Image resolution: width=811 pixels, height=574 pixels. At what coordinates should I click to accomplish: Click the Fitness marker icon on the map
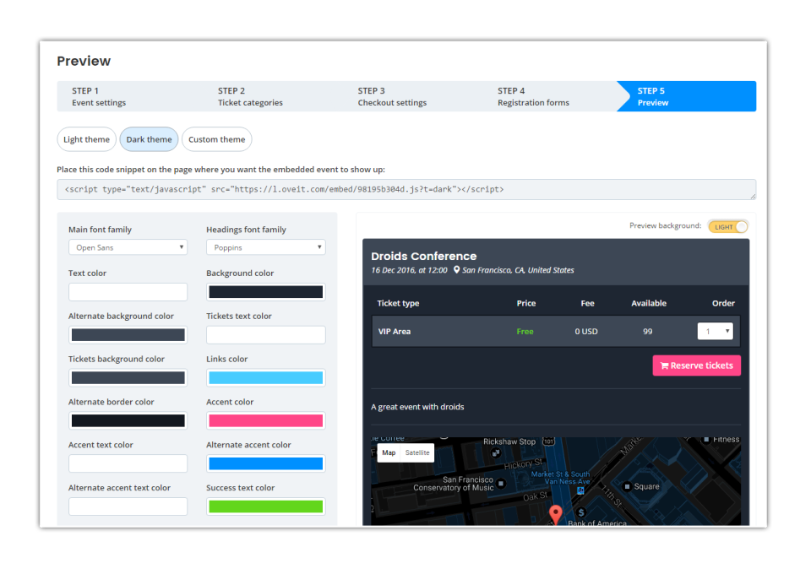click(x=706, y=438)
